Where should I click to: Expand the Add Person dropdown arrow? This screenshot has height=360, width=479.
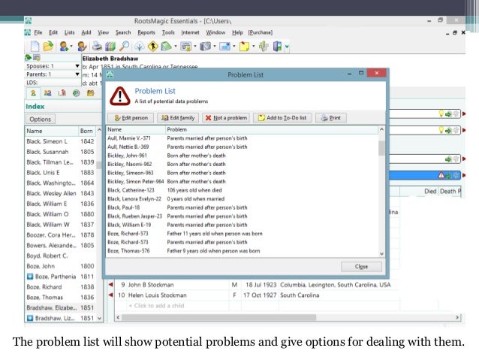tap(71, 46)
